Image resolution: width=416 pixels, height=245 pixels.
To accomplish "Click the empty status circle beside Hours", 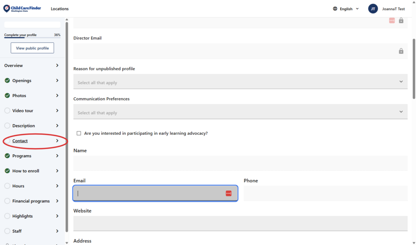I will click(7, 186).
